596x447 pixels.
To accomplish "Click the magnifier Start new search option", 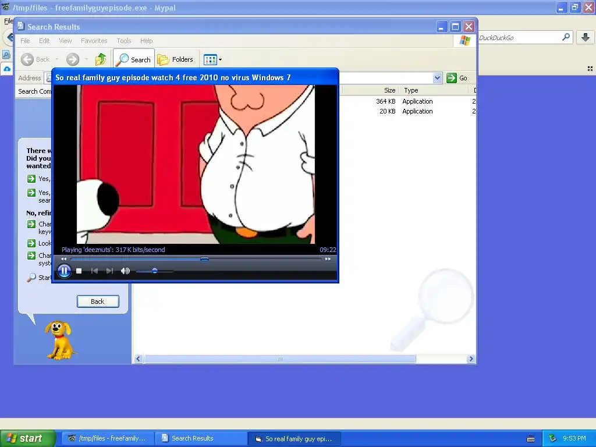I will [31, 278].
